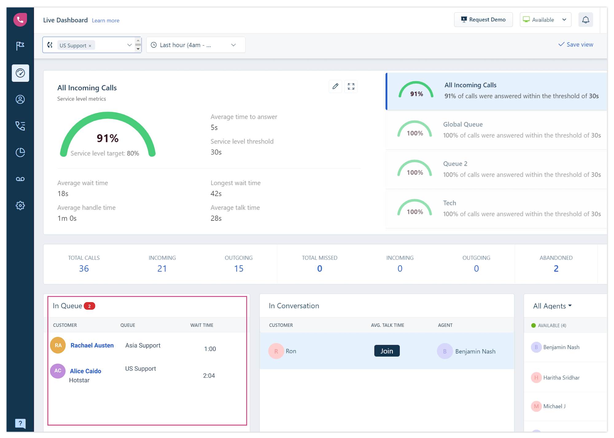Screen dimensions: 614x438
Task: Click the 2:04 wait time for Alice Caido
Action: point(209,376)
